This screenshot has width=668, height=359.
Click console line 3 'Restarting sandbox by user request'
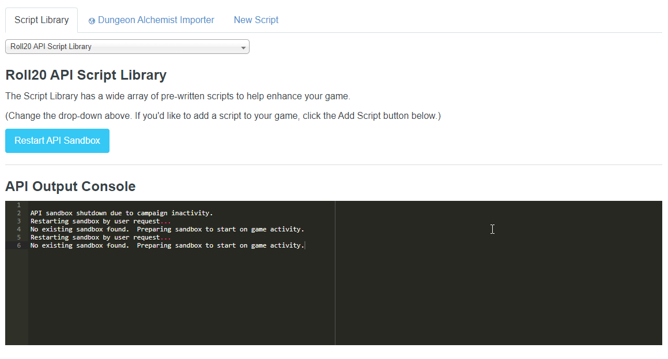pos(100,221)
